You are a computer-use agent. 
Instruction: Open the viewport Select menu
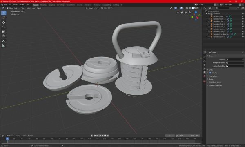coord(29,8)
